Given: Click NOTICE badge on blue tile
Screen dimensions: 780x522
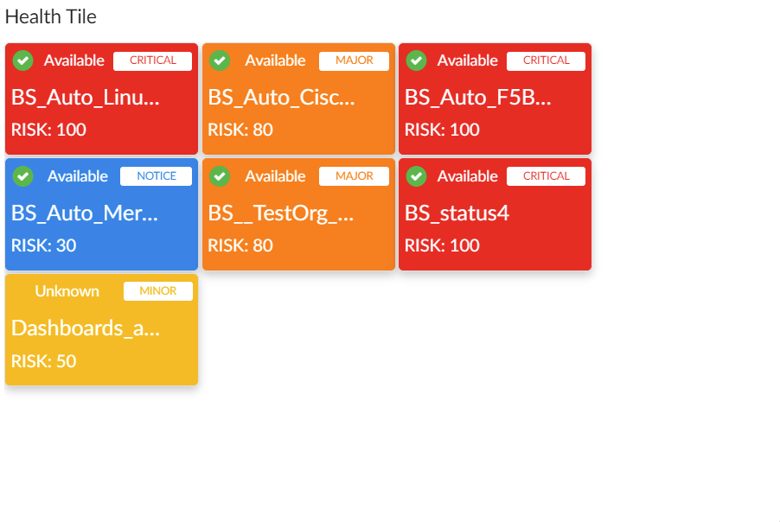Looking at the screenshot, I should pos(156,176).
